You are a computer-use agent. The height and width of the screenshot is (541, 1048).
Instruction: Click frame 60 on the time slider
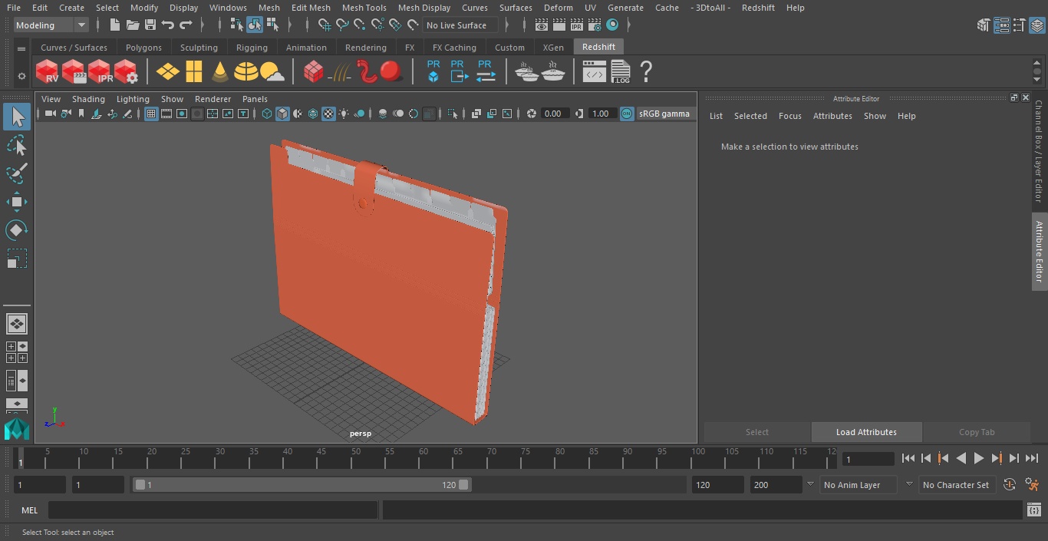coord(423,460)
